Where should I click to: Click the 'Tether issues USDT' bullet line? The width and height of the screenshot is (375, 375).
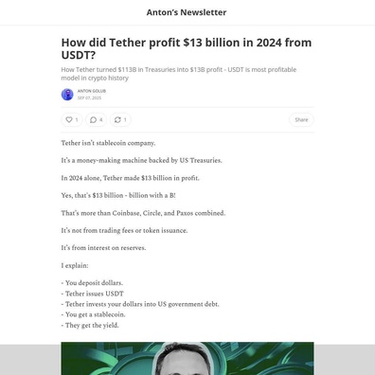point(93,294)
